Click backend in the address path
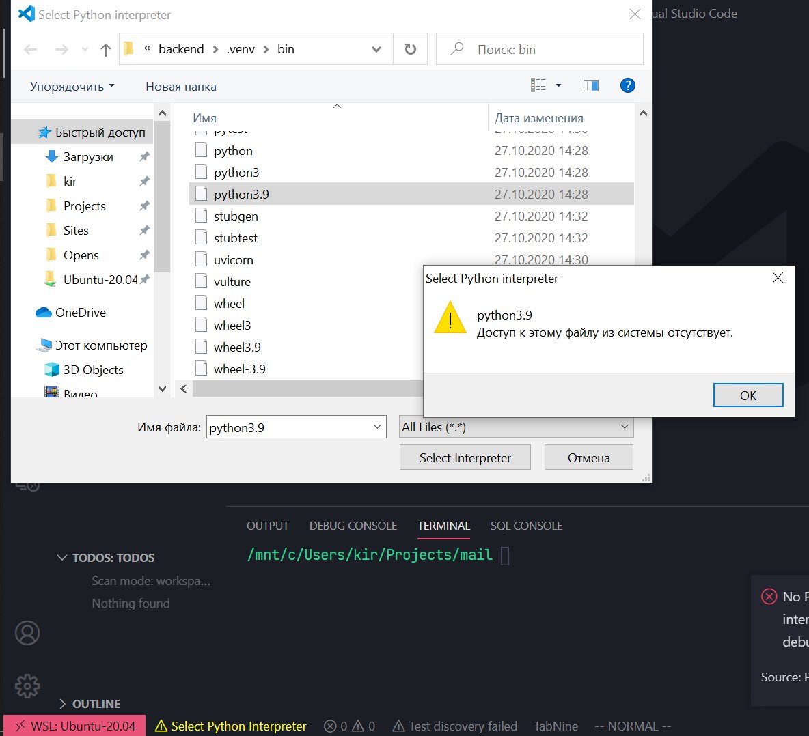Viewport: 809px width, 736px height. tap(181, 49)
